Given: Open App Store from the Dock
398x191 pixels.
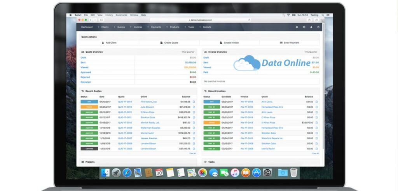Looking at the screenshot, I should pyautogui.click(x=257, y=173).
